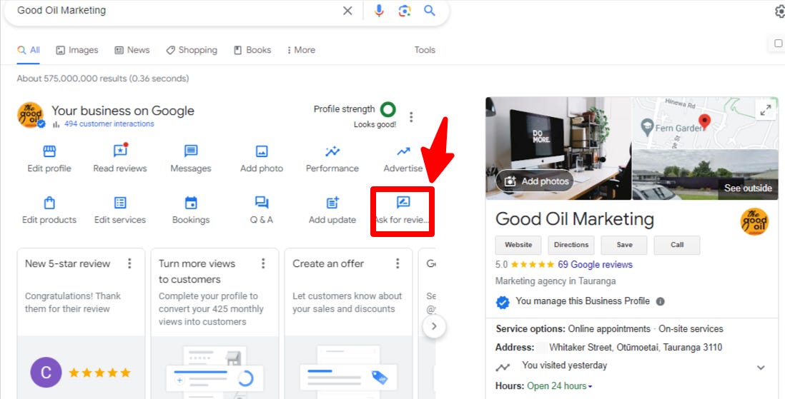Expand the map thumbnail
The width and height of the screenshot is (785, 399).
[x=766, y=111]
